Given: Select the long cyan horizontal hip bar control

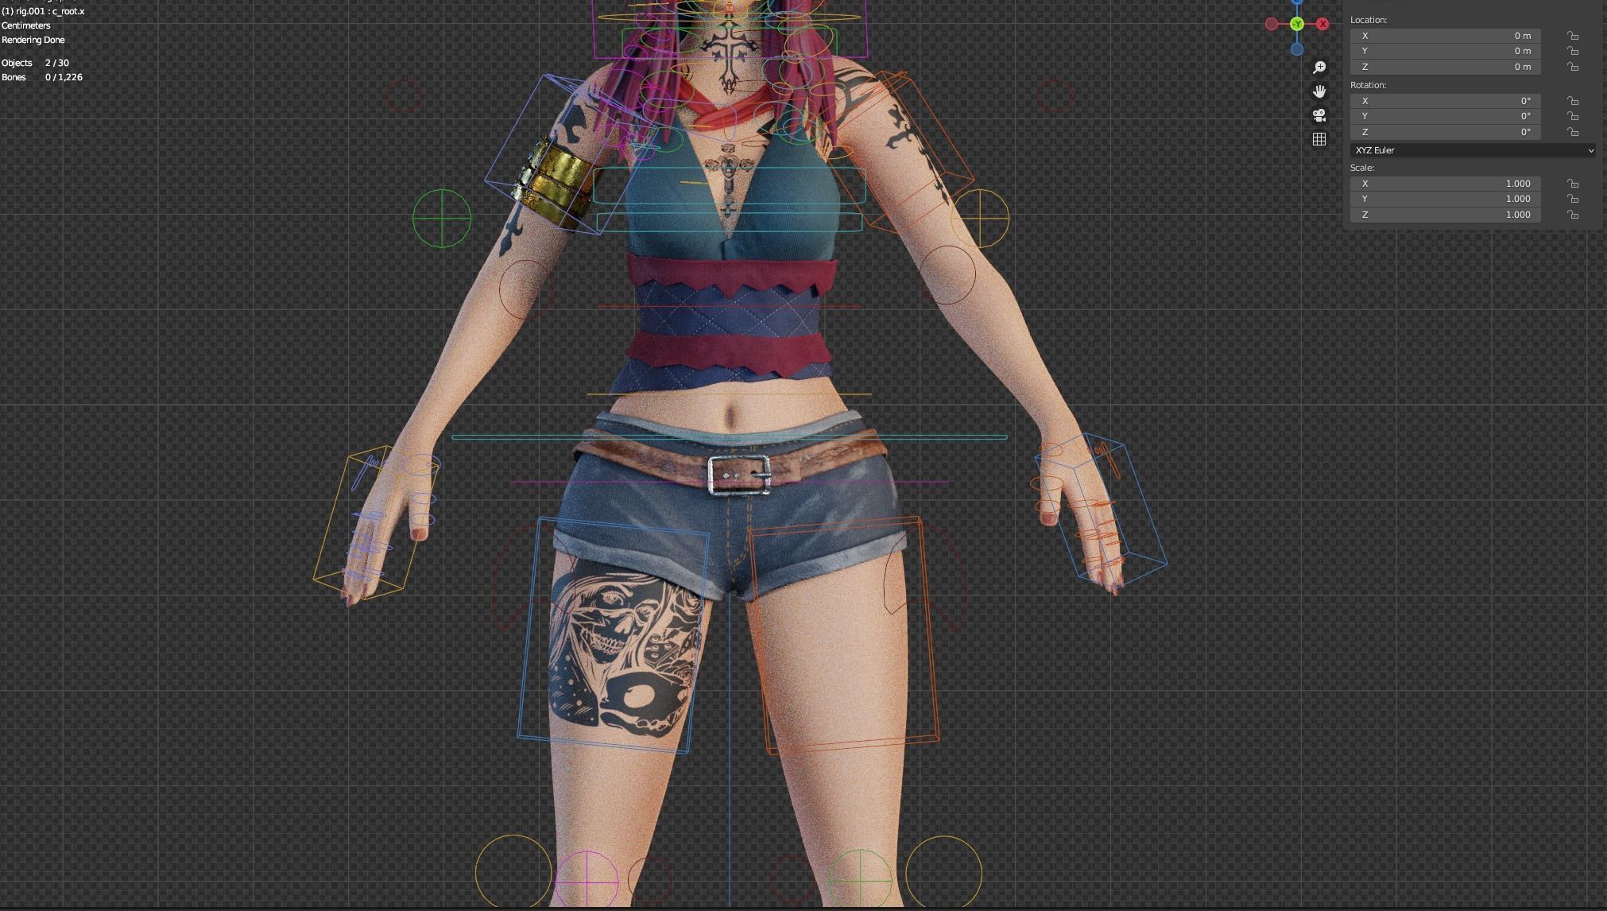Looking at the screenshot, I should pyautogui.click(x=730, y=437).
